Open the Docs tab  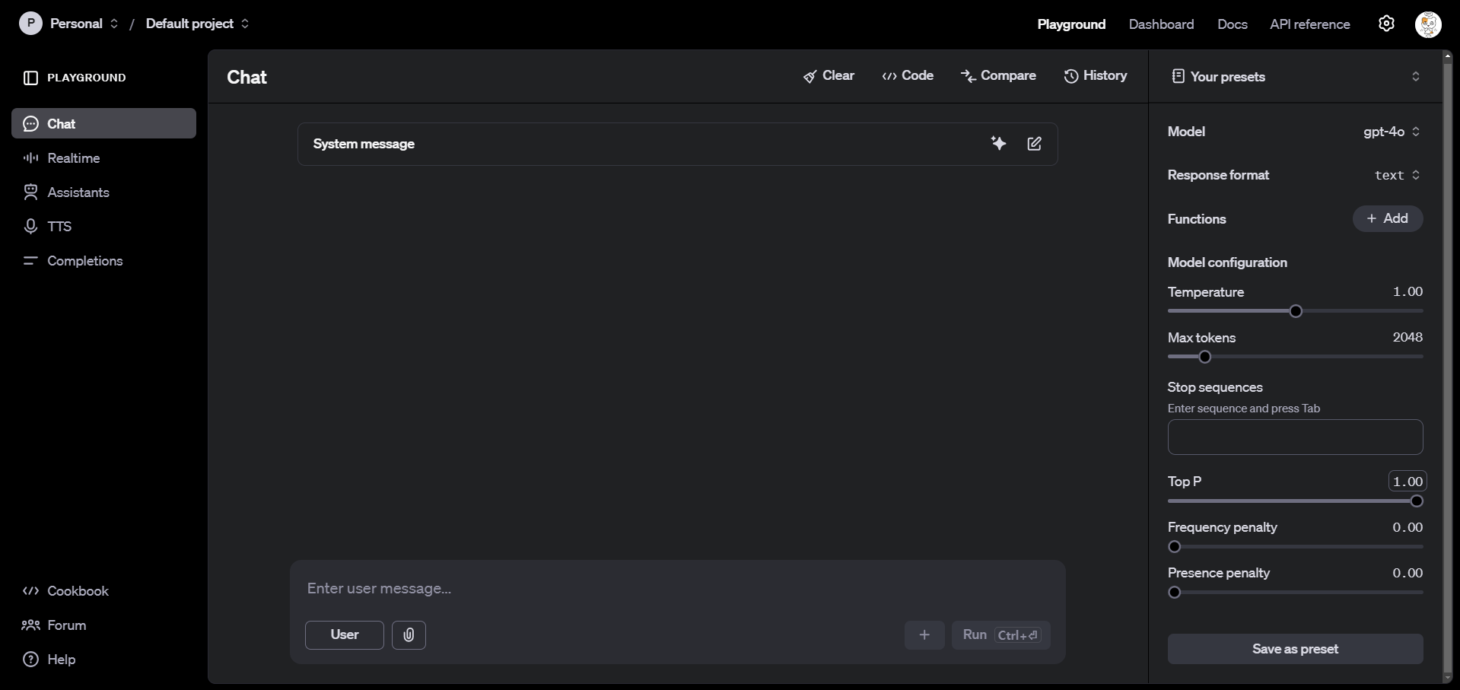click(1232, 24)
